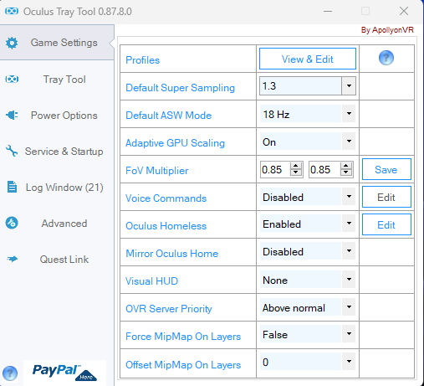The height and width of the screenshot is (386, 424).
Task: Click the help icon at bottom left corner
Action: pyautogui.click(x=10, y=373)
